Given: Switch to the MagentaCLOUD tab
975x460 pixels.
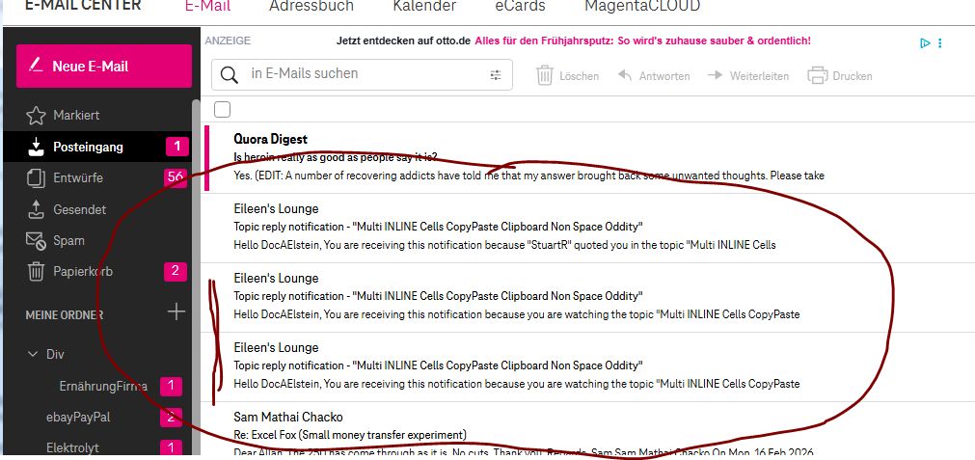Looking at the screenshot, I should tap(642, 6).
